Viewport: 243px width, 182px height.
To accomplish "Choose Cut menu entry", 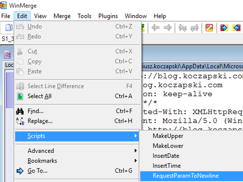I will coord(77,52).
